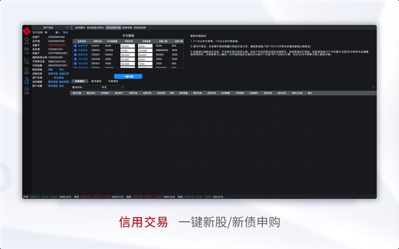Screen dimensions: 399x249
Task: Click the 修改密码 link
Action: 53,86
